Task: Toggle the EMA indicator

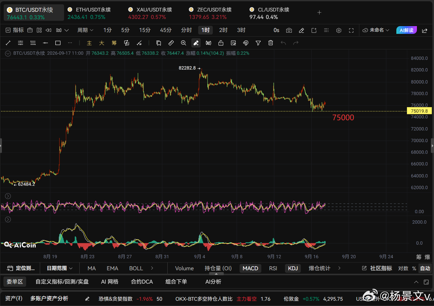Action: [112, 268]
